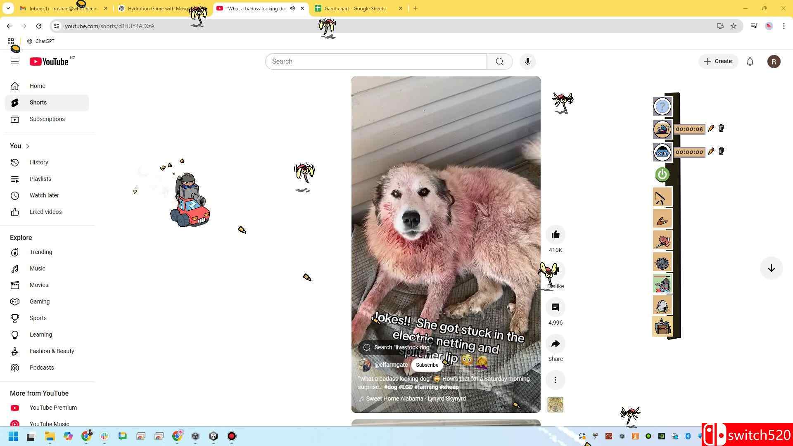Subscribe to @clfarmgate channel
This screenshot has height=446, width=793.
coord(427,365)
